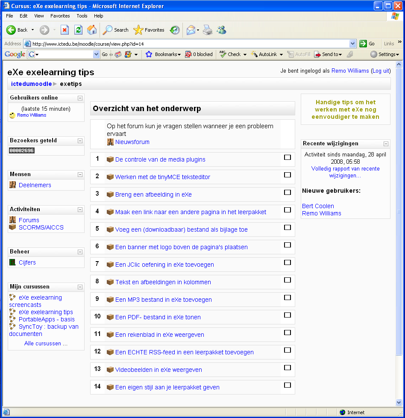This screenshot has height=418, width=405.
Task: Open the Help menu
Action: [98, 16]
